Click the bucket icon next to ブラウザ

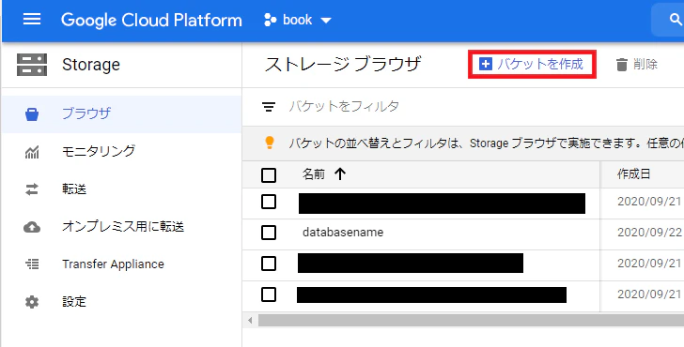(x=32, y=114)
